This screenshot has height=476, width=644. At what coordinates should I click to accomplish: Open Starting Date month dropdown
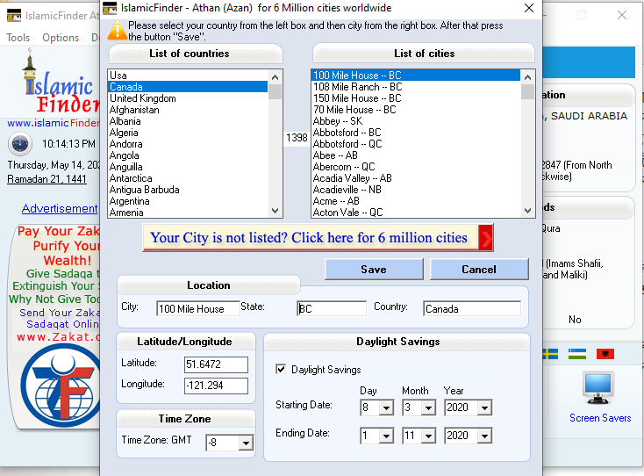(x=428, y=407)
